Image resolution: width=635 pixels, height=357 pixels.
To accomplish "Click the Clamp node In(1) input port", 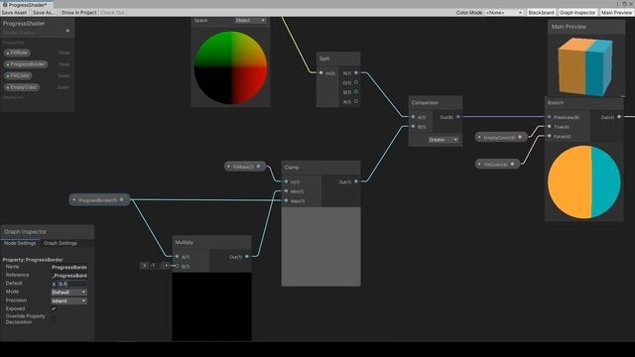I will click(287, 181).
